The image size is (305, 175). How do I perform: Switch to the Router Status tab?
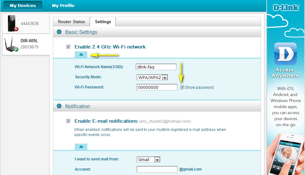coord(72,22)
